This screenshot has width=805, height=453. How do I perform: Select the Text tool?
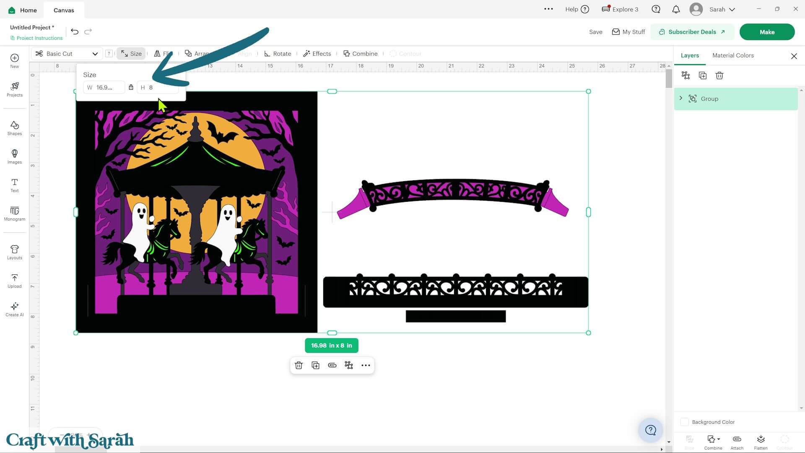pos(14,185)
